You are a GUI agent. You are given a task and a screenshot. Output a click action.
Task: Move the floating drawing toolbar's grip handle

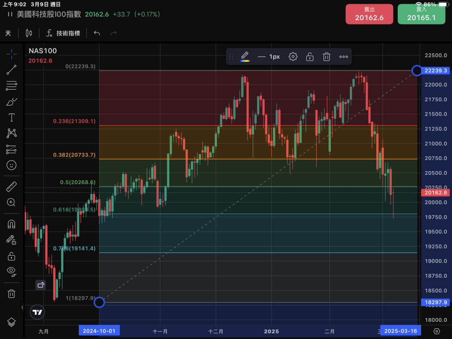point(231,56)
